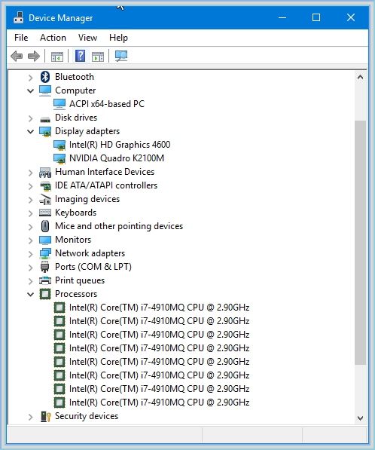Click the Back arrow toolbar icon
Screen dimensions: 375x450
click(17, 56)
